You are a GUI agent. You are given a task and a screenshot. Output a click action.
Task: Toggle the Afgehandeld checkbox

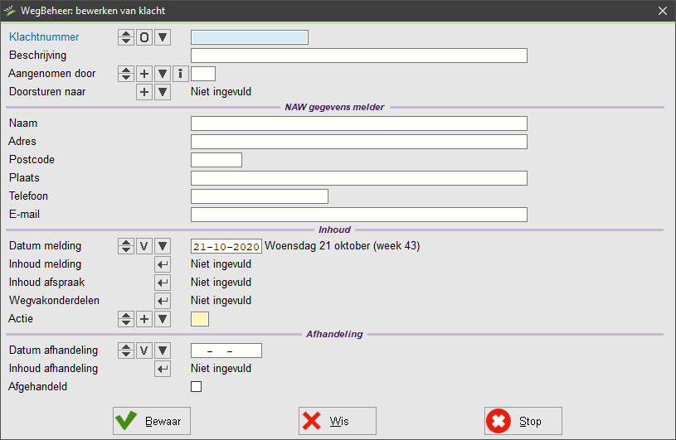coord(196,387)
